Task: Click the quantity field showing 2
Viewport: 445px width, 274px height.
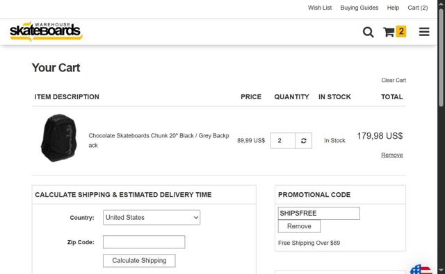Action: point(283,141)
